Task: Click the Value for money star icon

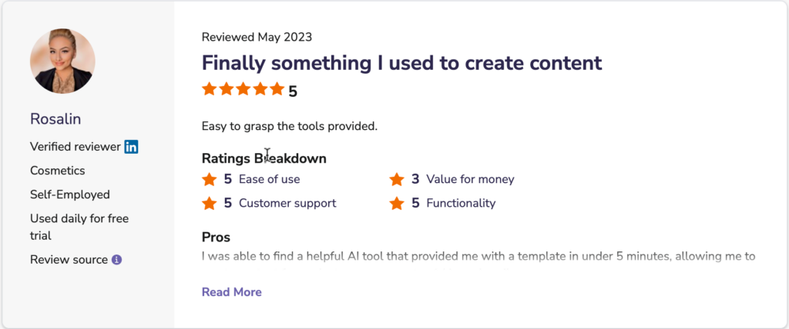Action: 397,180
